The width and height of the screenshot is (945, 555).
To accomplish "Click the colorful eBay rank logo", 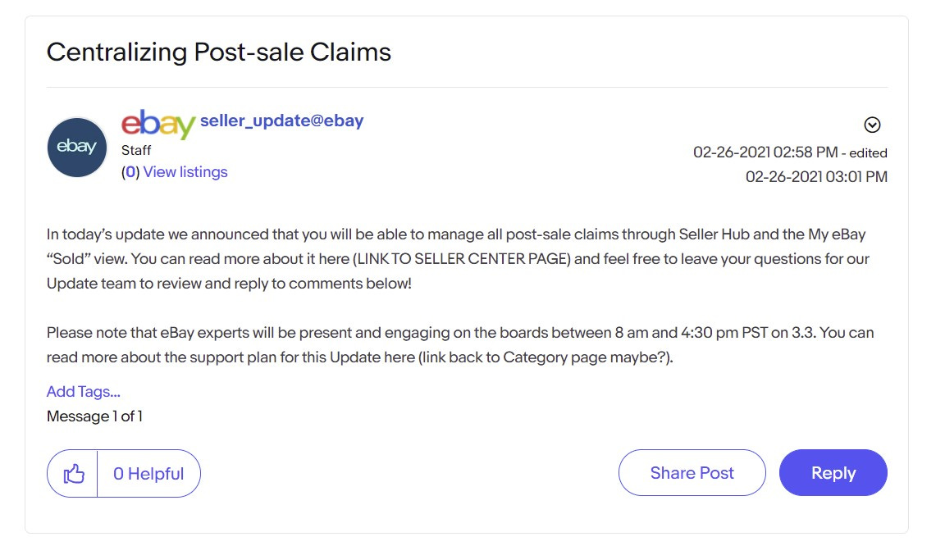I will tap(157, 124).
